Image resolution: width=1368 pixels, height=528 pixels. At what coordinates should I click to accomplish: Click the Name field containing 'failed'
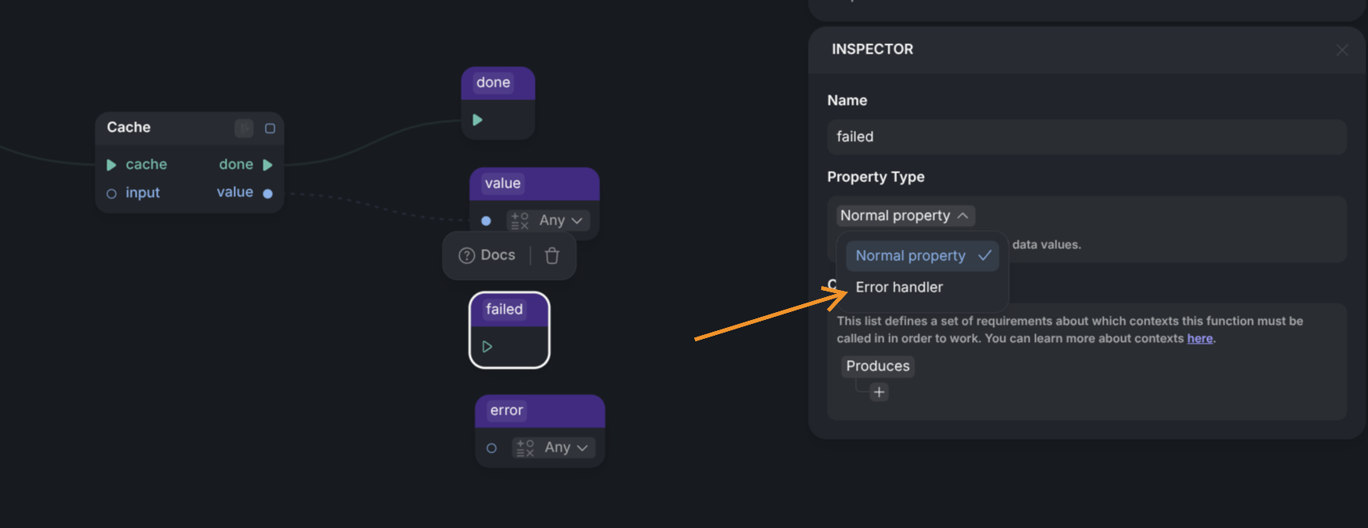[1086, 136]
